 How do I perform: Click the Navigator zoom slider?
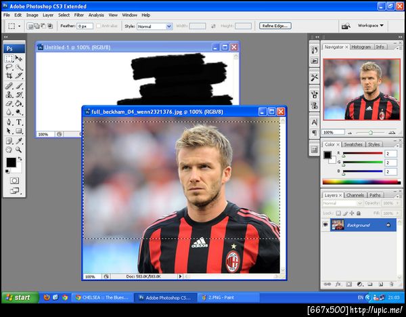371,133
